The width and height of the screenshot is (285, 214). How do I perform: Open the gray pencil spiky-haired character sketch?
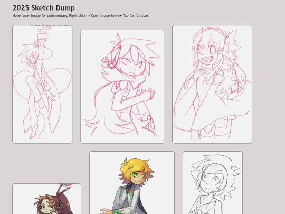pyautogui.click(x=213, y=183)
